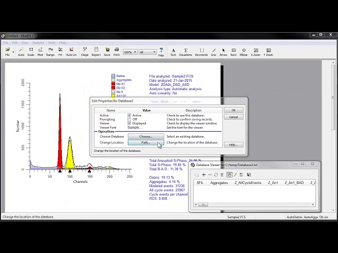Click the Database Viewer horizontal scrollbar thumb
The height and width of the screenshot is (253, 338).
(203, 205)
